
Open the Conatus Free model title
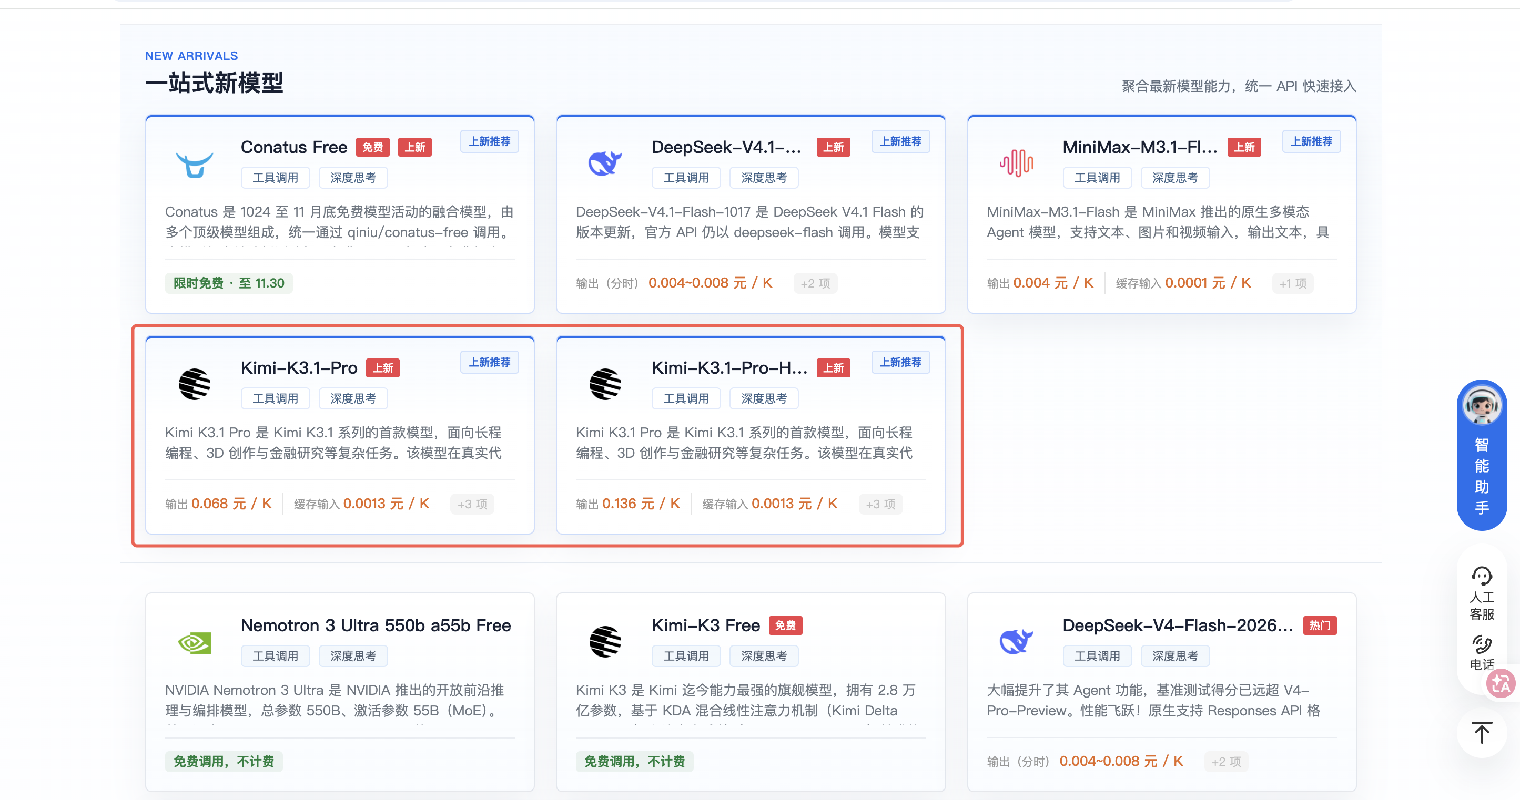click(x=294, y=147)
